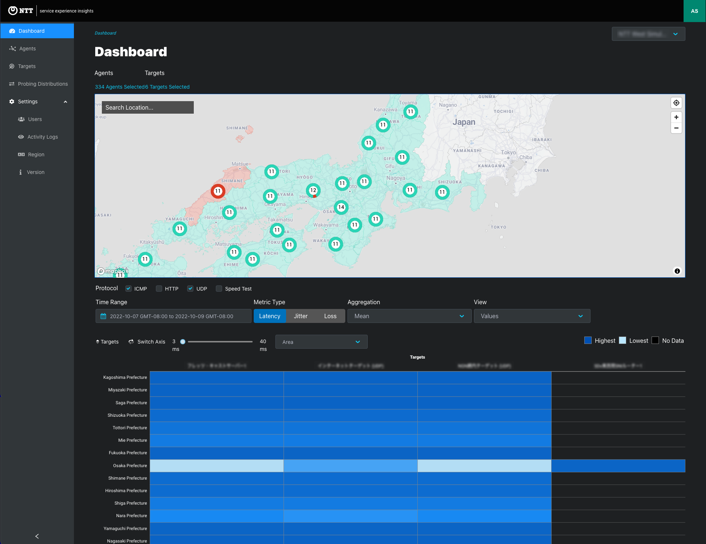Image resolution: width=706 pixels, height=544 pixels.
Task: Uncheck the ICMP protocol checkbox
Action: (x=128, y=289)
